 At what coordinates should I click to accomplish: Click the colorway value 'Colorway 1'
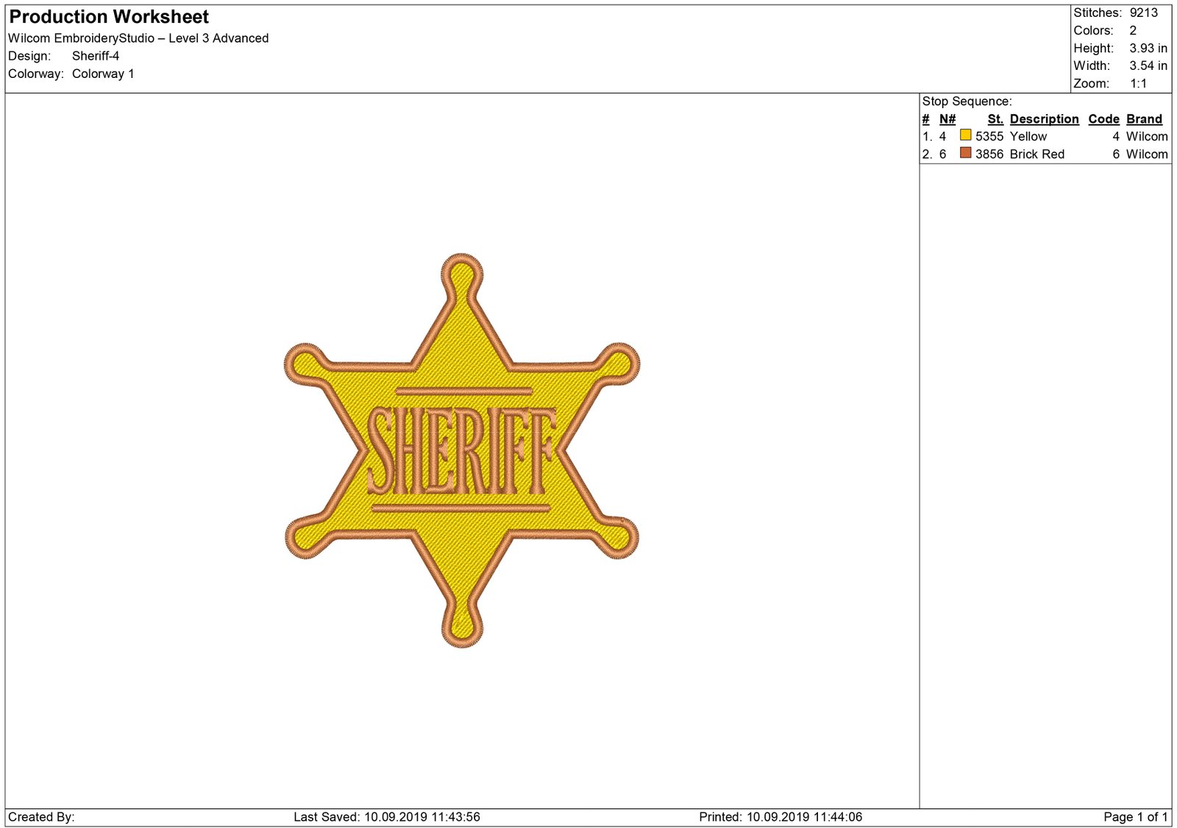(103, 74)
